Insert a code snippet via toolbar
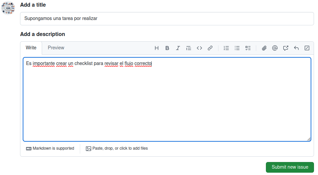This screenshot has height=175, width=318. (199, 48)
